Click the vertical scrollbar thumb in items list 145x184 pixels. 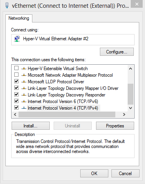(x=130, y=94)
